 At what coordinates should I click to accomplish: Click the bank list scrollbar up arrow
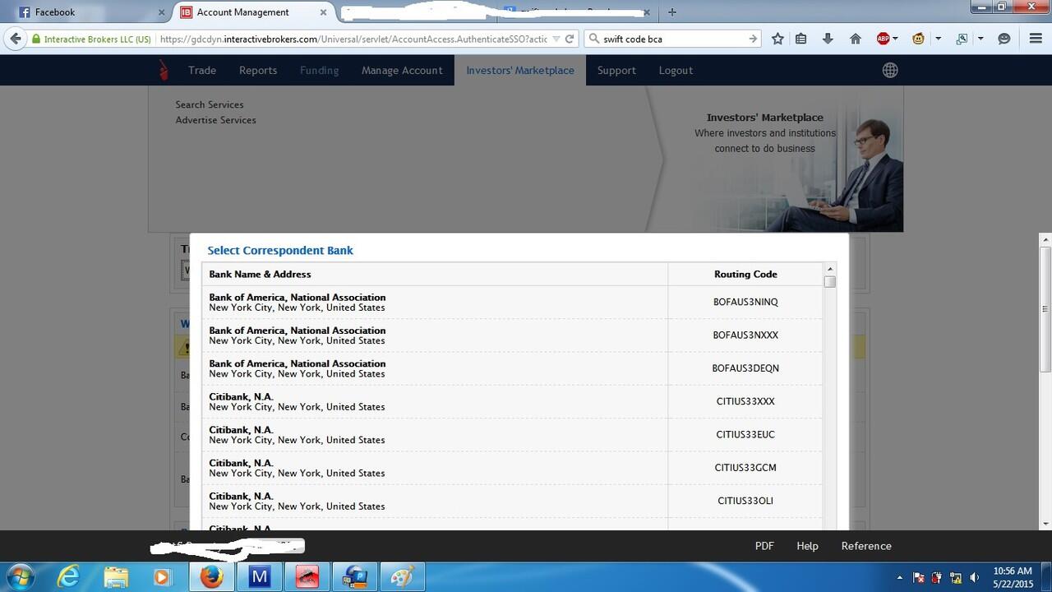click(x=830, y=269)
